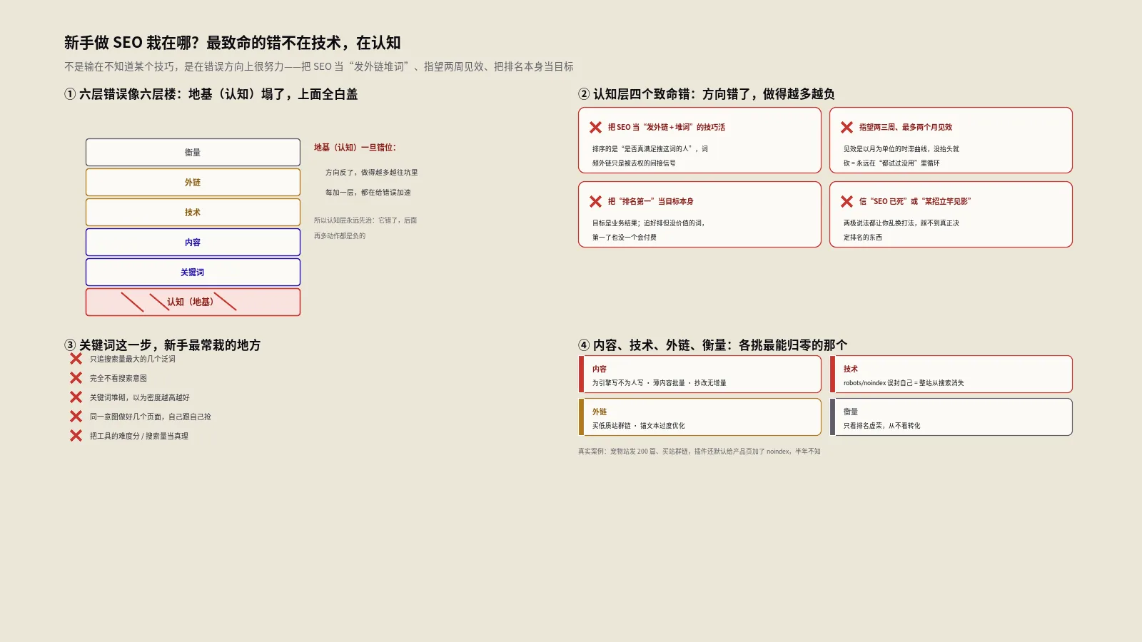Image resolution: width=1142 pixels, height=642 pixels.
Task: Click the subtitle starting 不是输在不知道某个技巧
Action: [x=318, y=66]
